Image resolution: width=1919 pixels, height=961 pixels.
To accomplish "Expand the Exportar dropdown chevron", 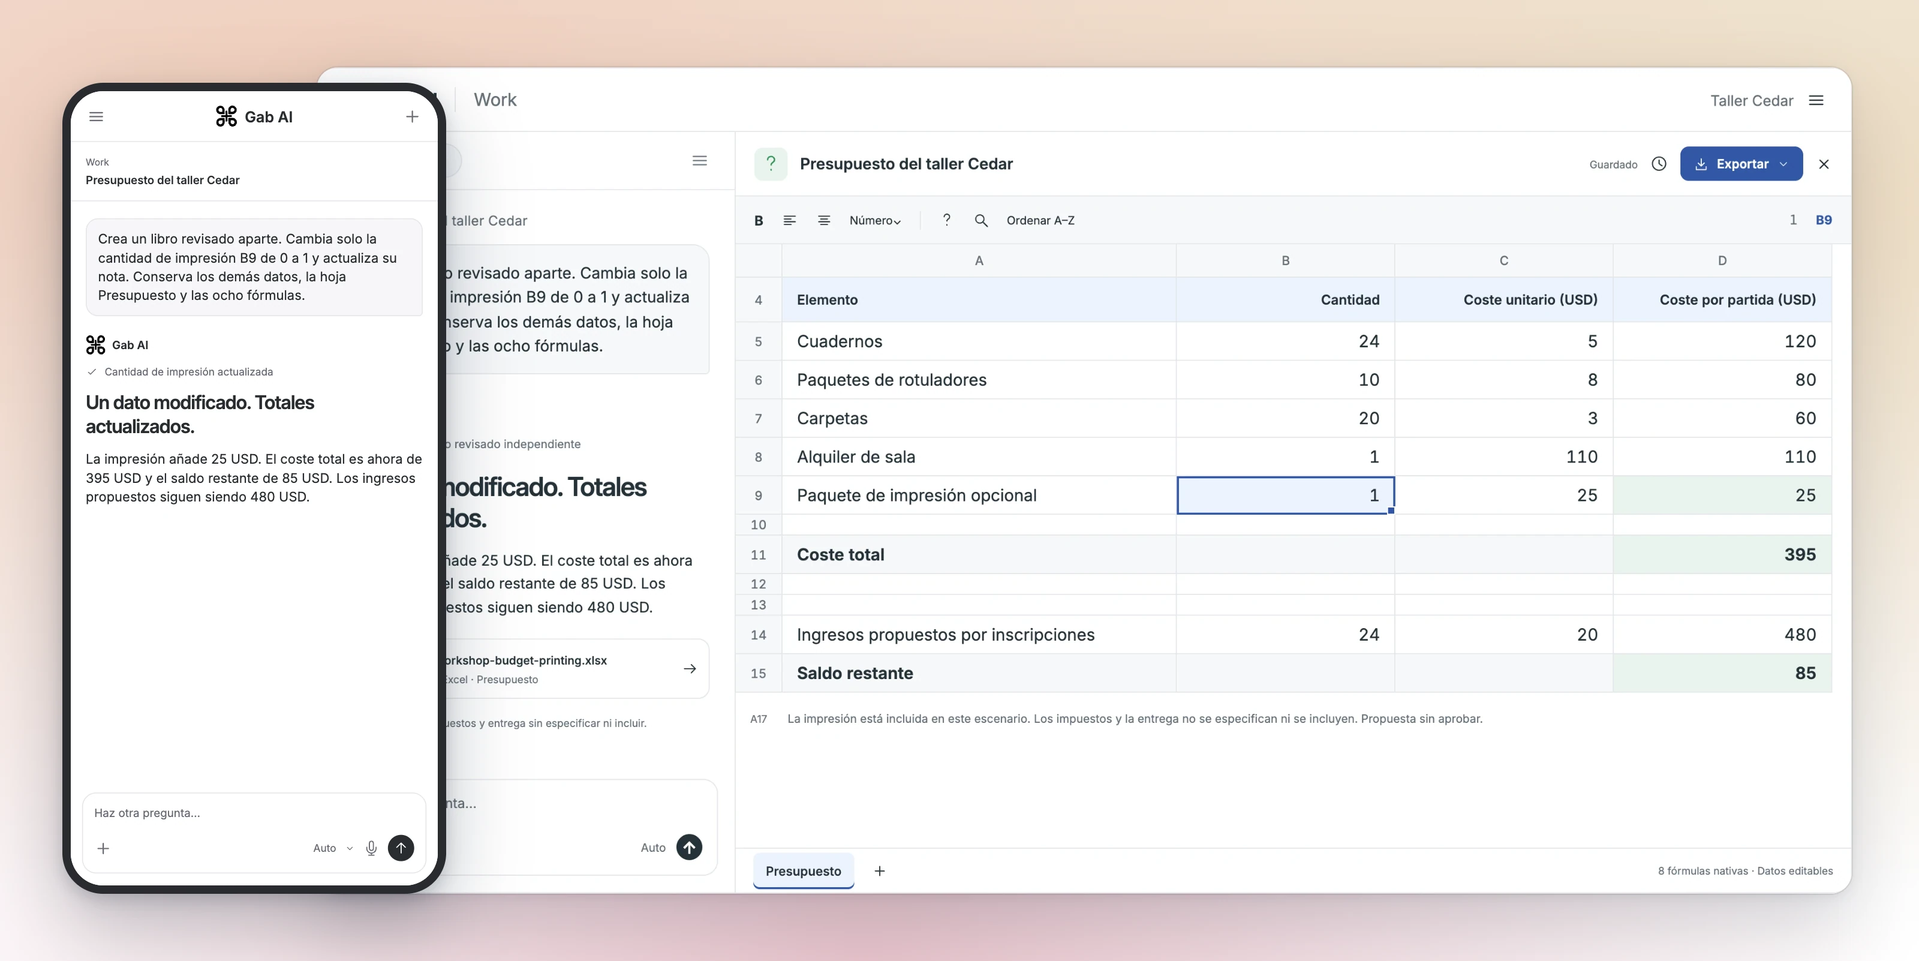I will [1783, 164].
